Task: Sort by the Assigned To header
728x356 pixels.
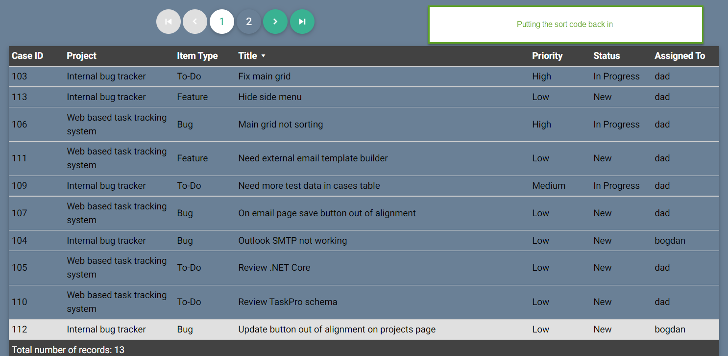Action: [679, 56]
